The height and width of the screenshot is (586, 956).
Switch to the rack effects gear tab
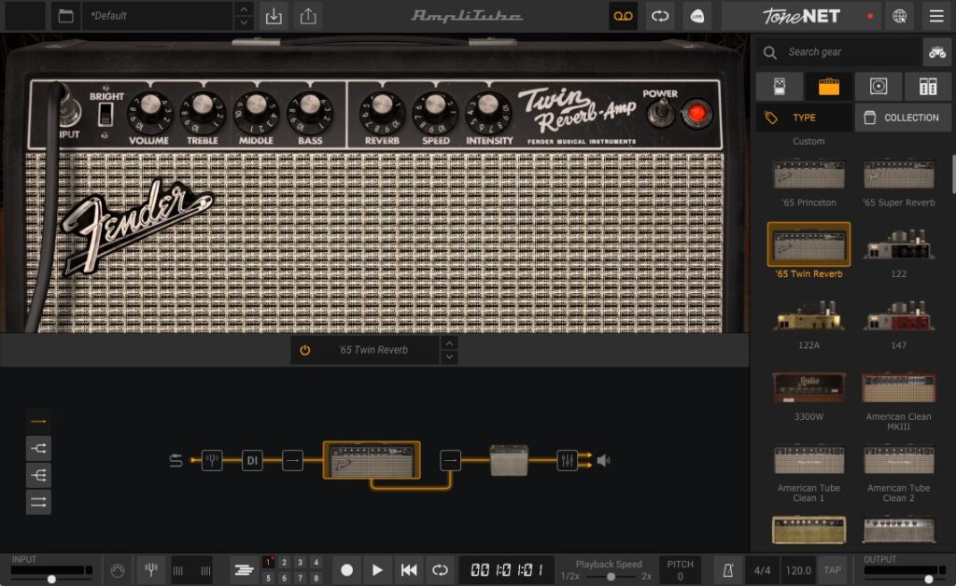click(928, 87)
